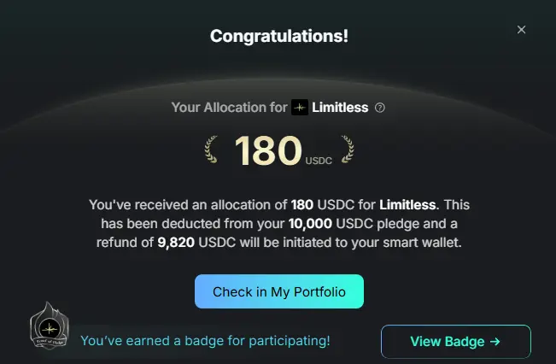Screen dimensions: 556x364
Task: Click the small USDC label beside 180
Action: tap(319, 160)
